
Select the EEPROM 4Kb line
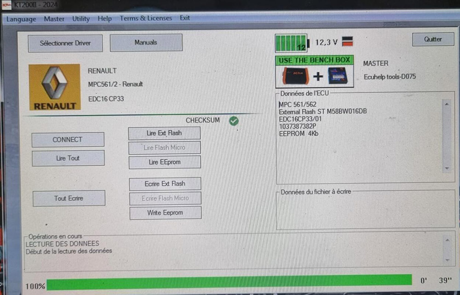point(299,134)
